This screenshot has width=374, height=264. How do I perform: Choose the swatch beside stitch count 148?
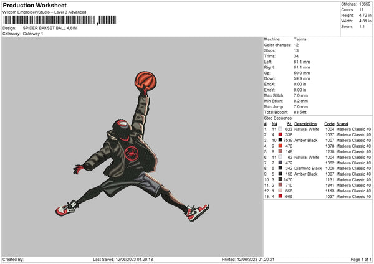pyautogui.click(x=280, y=151)
